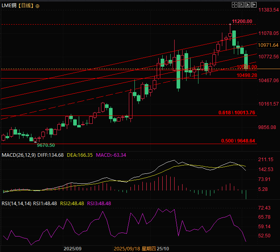Click the 11383.54 axis value

click(x=268, y=10)
